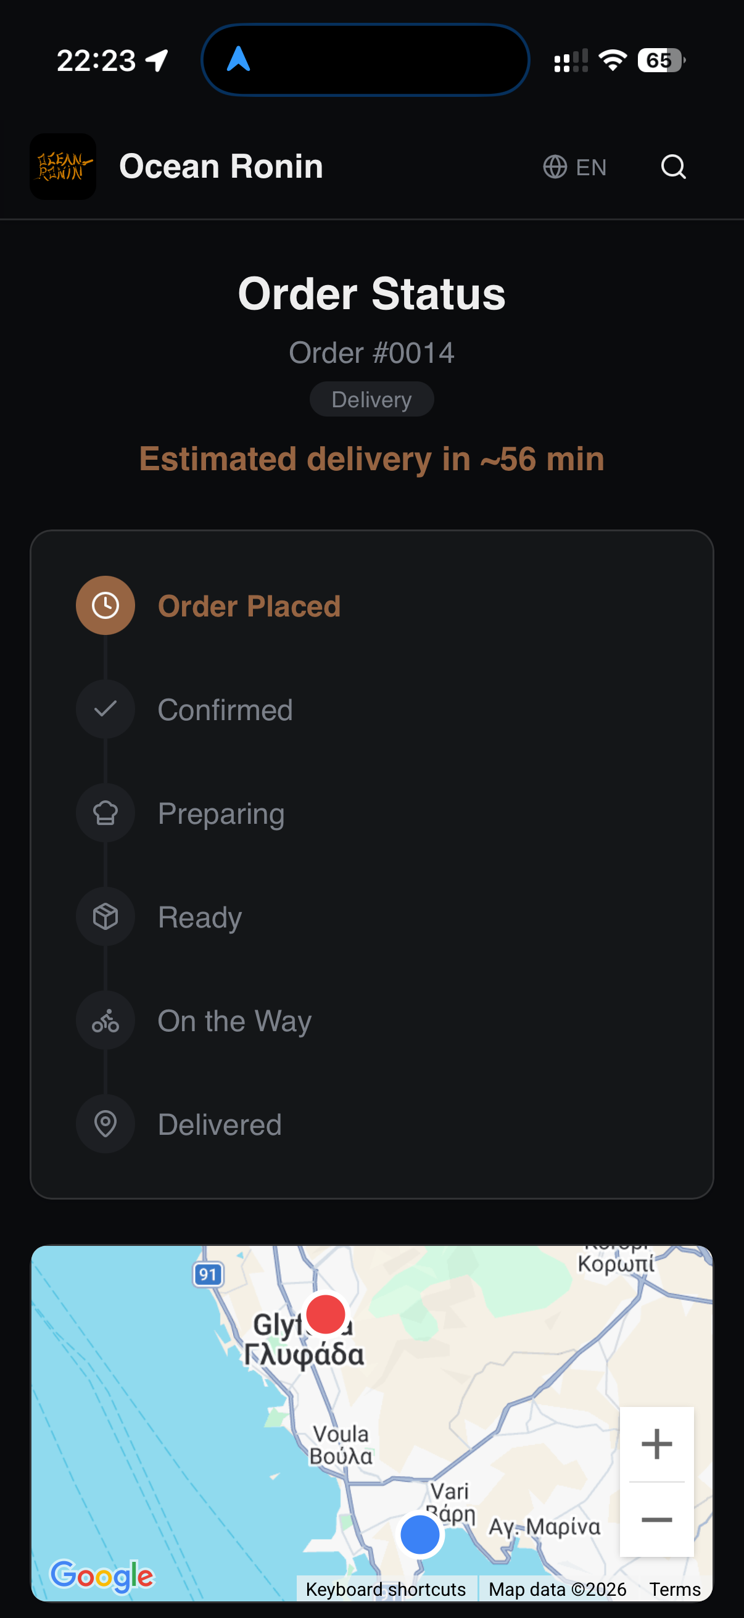Select the Confirmed checkmark icon
The width and height of the screenshot is (744, 1618).
105,709
